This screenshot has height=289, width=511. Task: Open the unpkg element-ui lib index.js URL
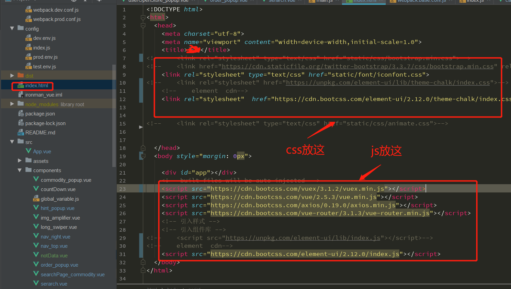303,238
